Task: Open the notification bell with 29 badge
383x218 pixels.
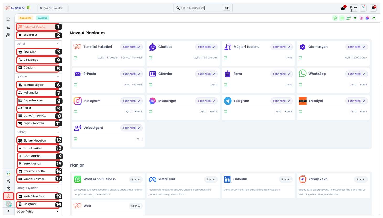Action: click(x=373, y=8)
